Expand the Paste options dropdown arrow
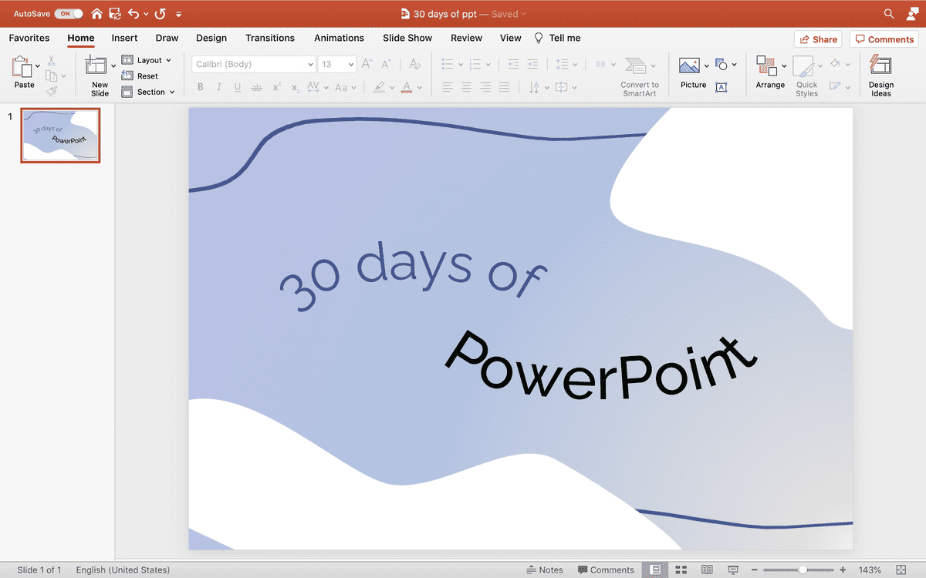The height and width of the screenshot is (578, 926). [38, 66]
